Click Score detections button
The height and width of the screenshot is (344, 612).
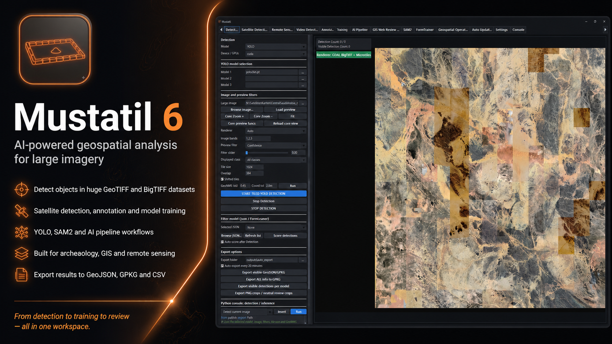(286, 236)
